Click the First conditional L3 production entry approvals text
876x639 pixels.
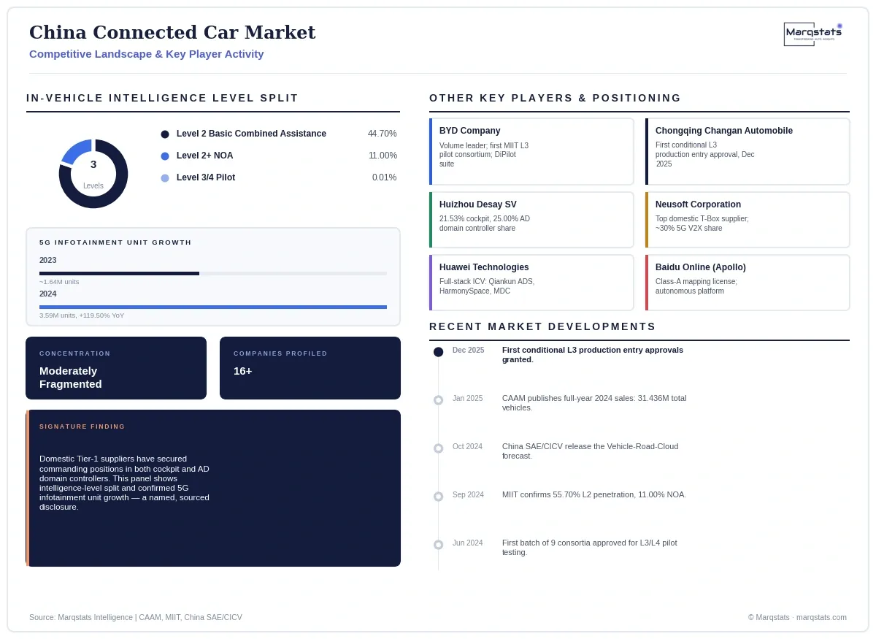(593, 355)
